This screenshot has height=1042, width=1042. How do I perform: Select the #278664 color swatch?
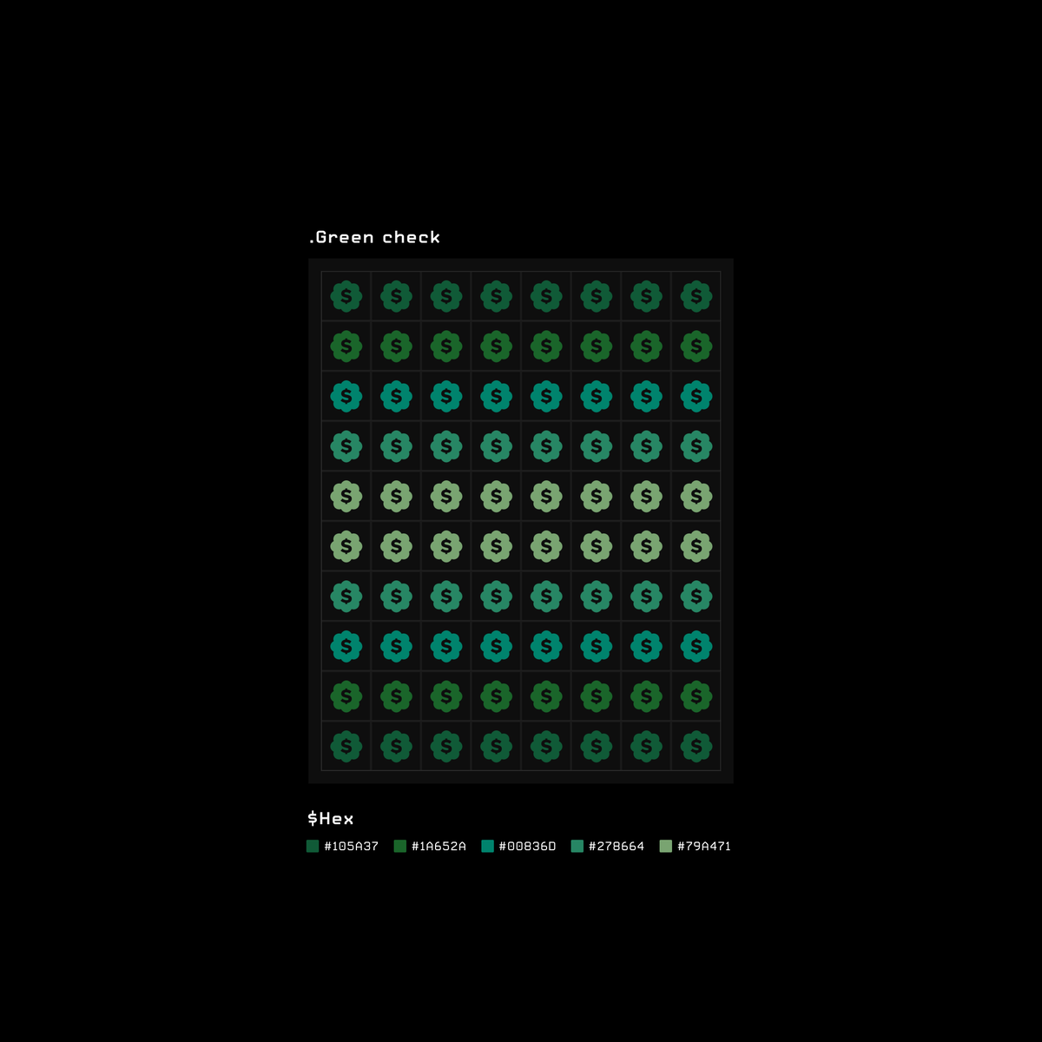click(577, 846)
